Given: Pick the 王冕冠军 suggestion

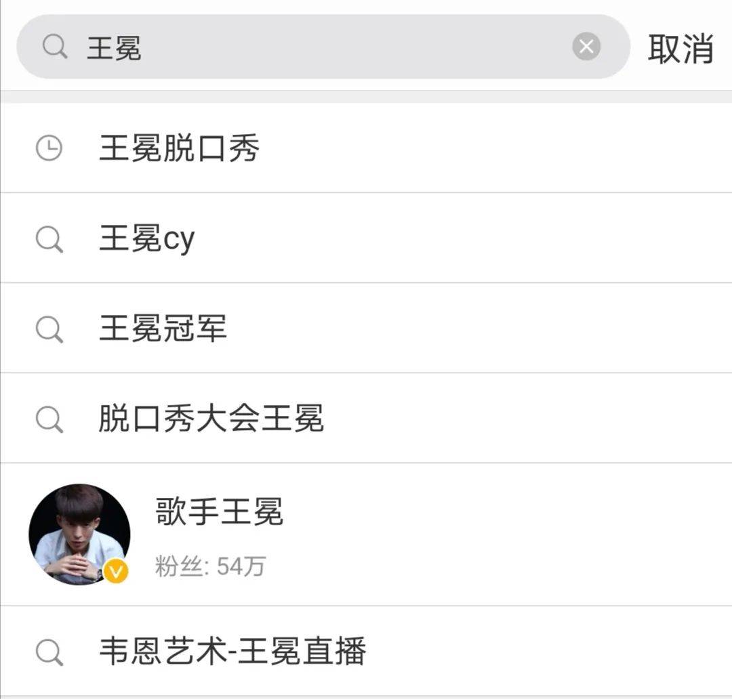Looking at the screenshot, I should pyautogui.click(x=163, y=329).
